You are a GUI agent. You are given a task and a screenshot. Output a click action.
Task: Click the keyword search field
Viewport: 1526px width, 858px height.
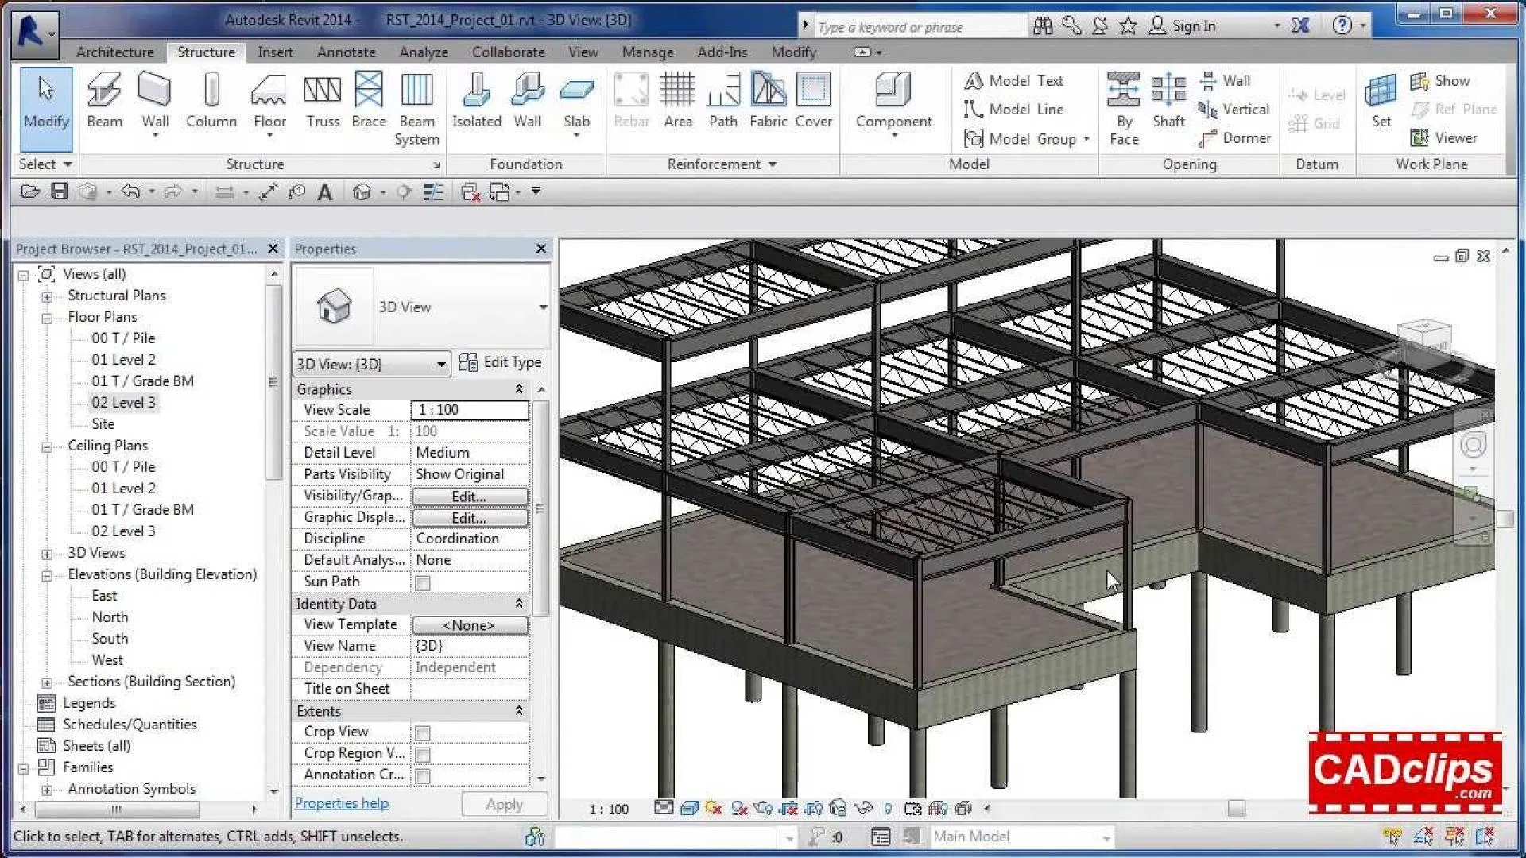(x=914, y=25)
